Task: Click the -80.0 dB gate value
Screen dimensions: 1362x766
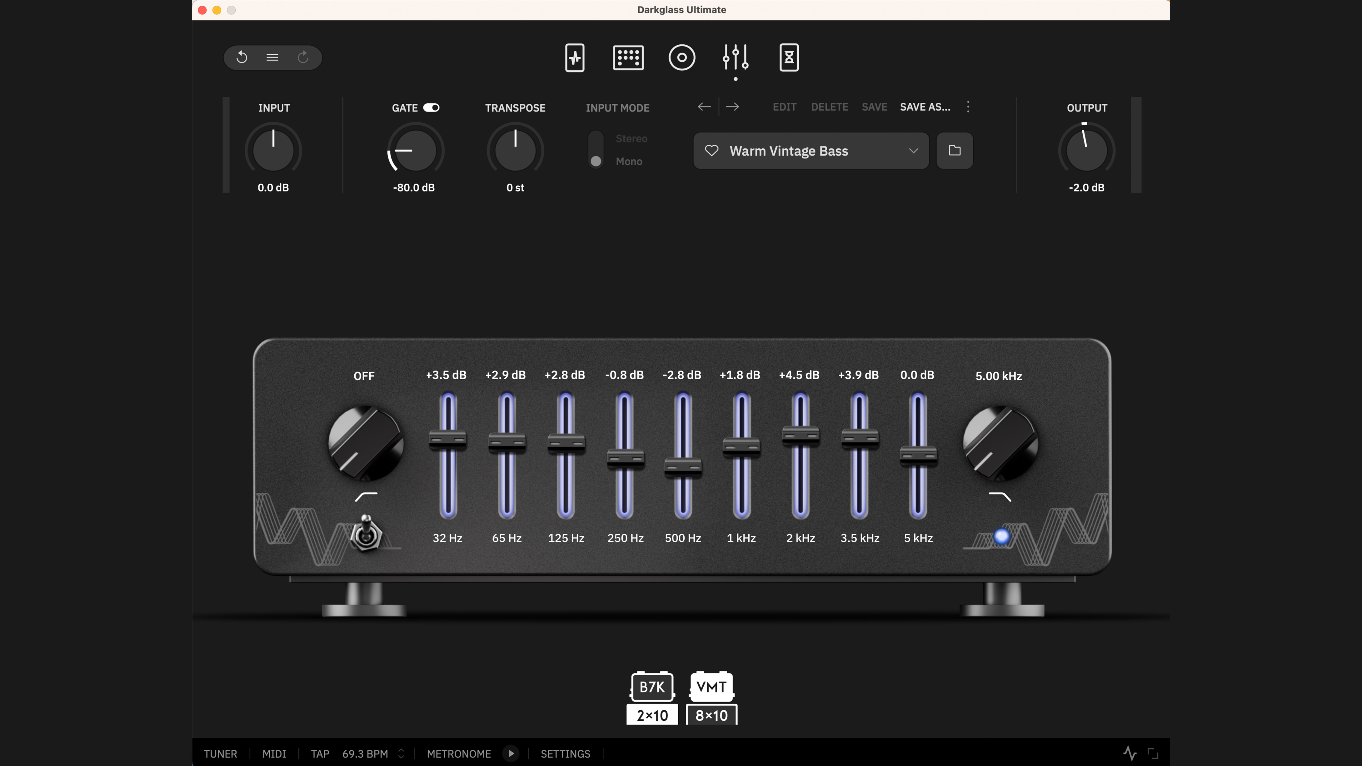Action: (x=414, y=188)
